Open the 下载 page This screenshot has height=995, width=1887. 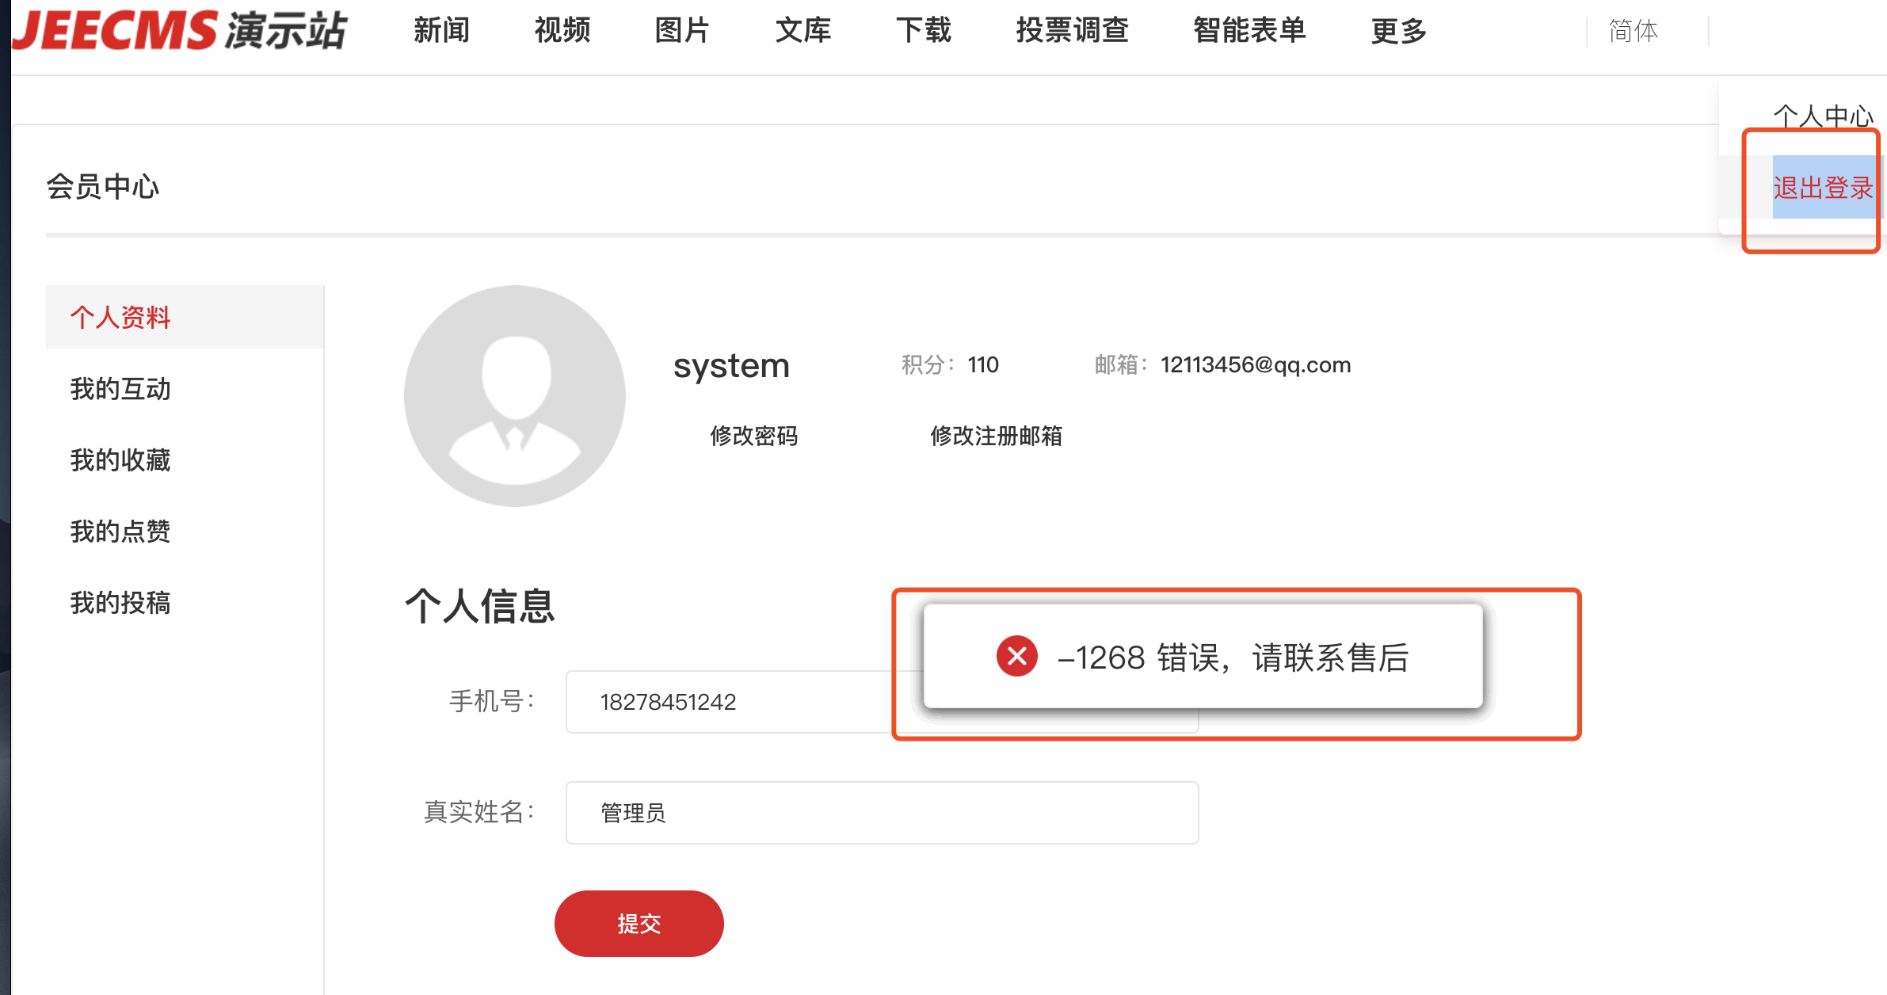(x=923, y=31)
